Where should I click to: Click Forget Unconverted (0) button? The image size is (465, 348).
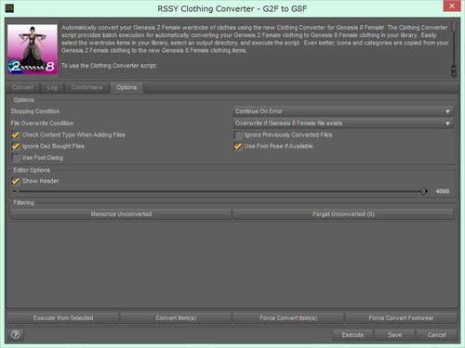pos(343,214)
